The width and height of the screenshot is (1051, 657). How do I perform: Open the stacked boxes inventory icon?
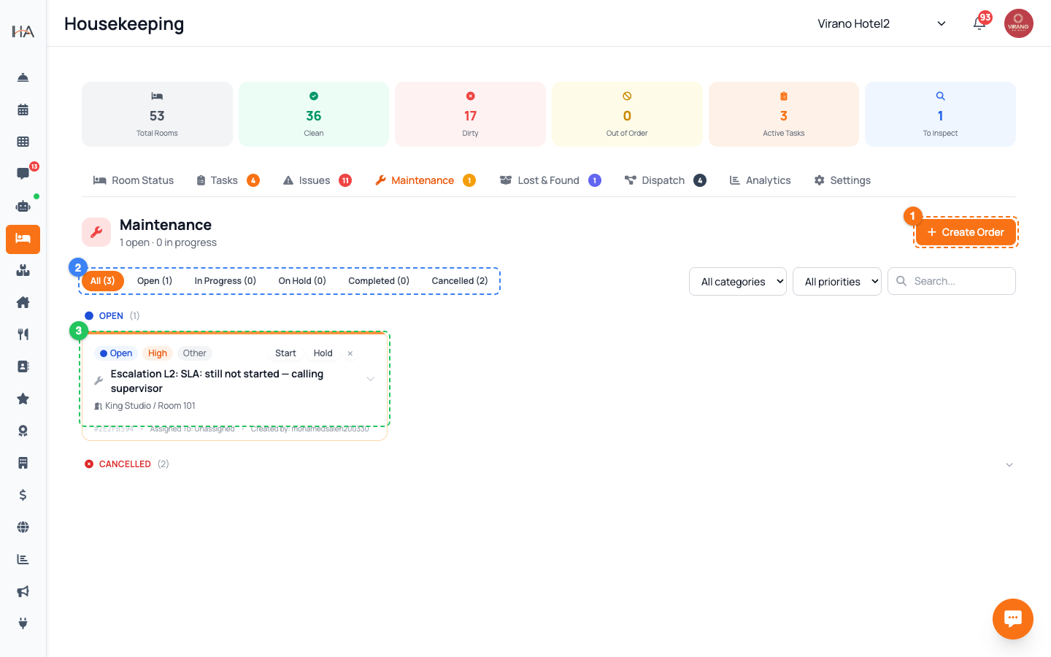coord(23,270)
